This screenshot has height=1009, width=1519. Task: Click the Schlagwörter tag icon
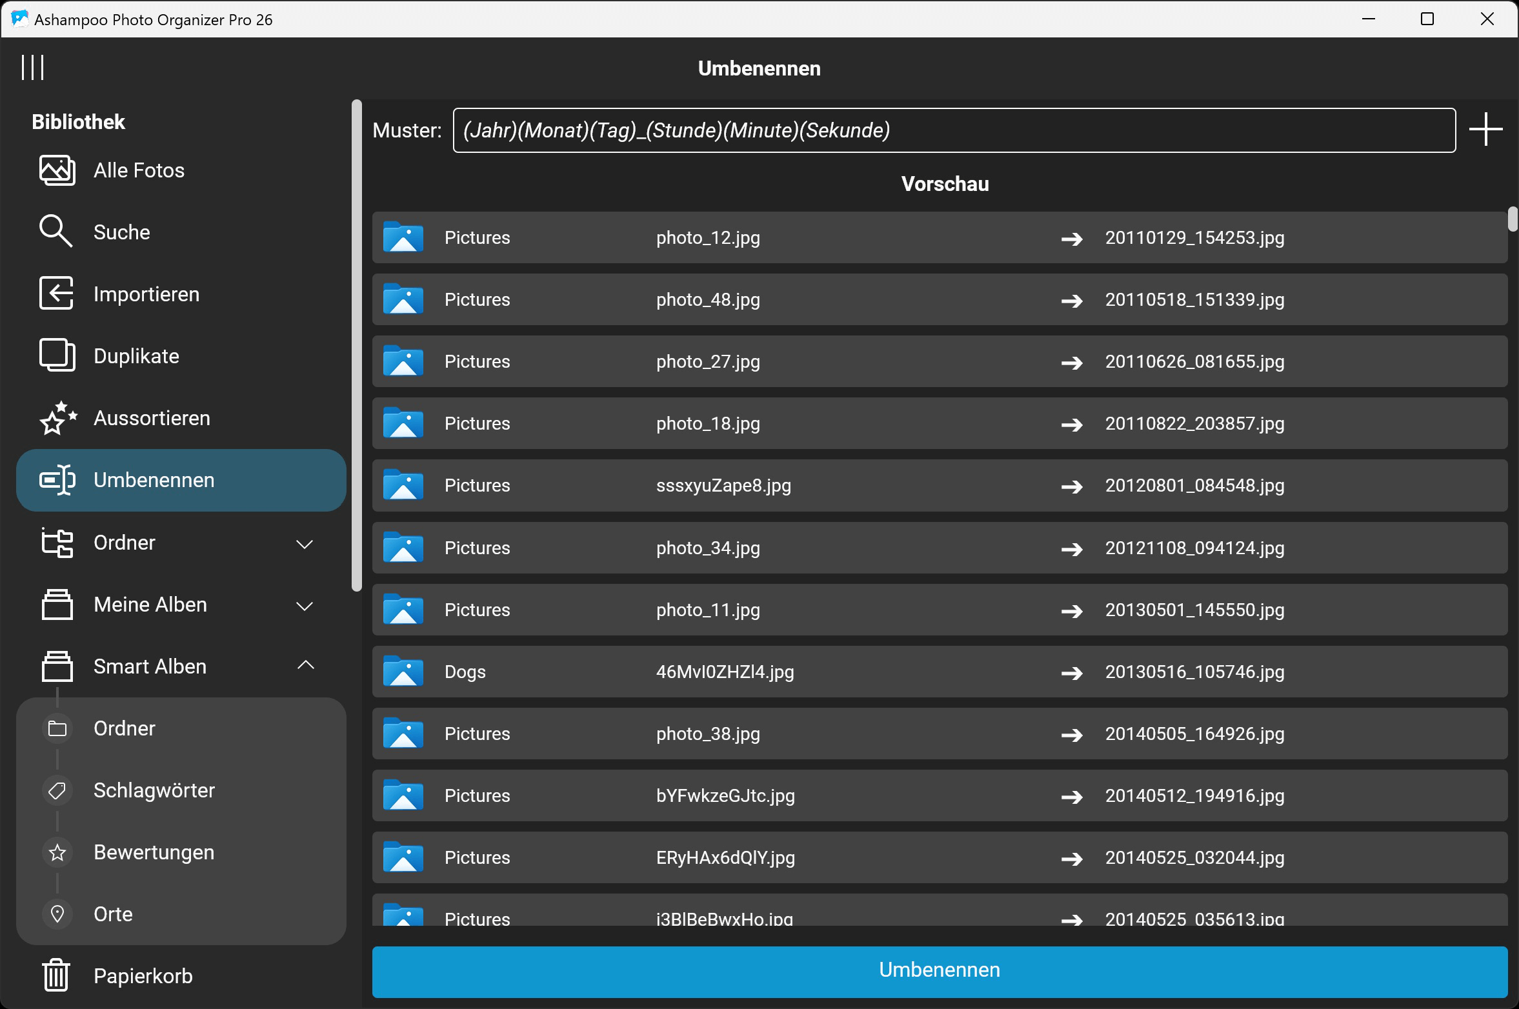[x=57, y=790]
